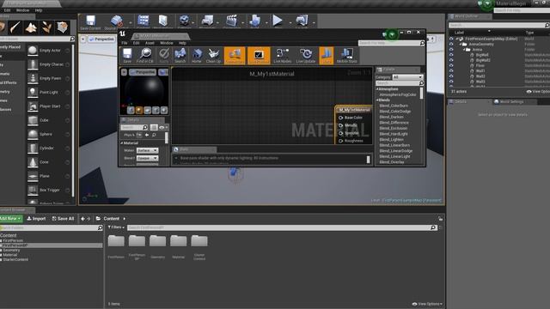
Task: Toggle Mobile Stats in the Material Editor
Action: pos(346,56)
